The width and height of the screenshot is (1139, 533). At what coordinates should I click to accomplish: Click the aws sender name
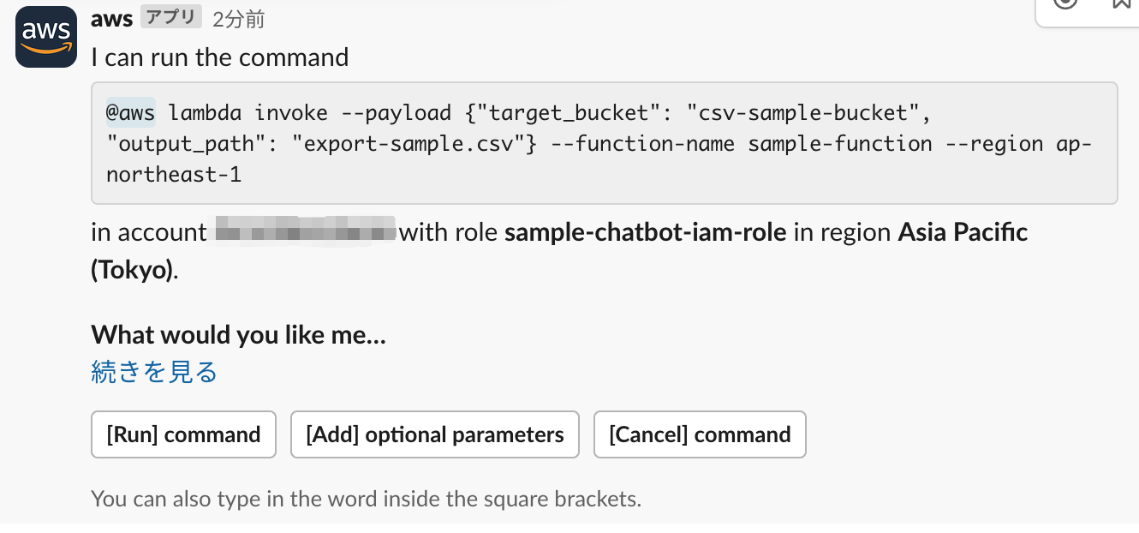click(x=112, y=18)
